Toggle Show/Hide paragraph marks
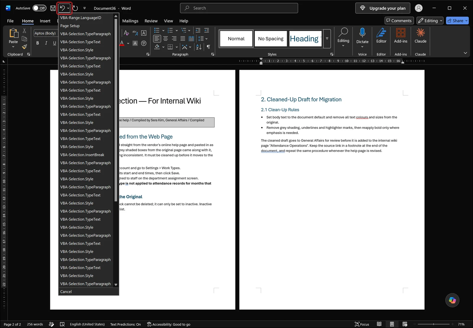Image resolution: width=473 pixels, height=328 pixels. pos(208,47)
